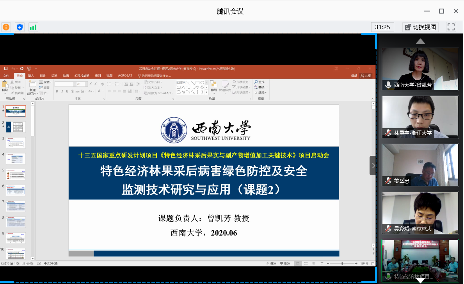The height and width of the screenshot is (284, 464).
Task: Click the orange meeting info icon
Action: coord(6,27)
